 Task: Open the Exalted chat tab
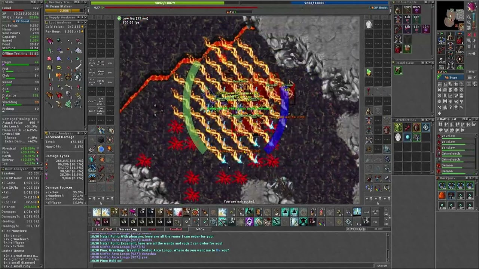[x=176, y=229]
